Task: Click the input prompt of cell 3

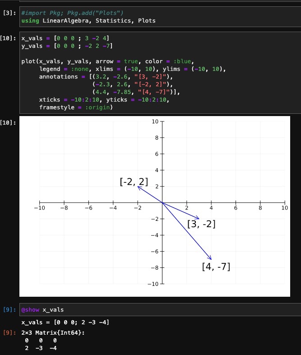Action: [9, 13]
